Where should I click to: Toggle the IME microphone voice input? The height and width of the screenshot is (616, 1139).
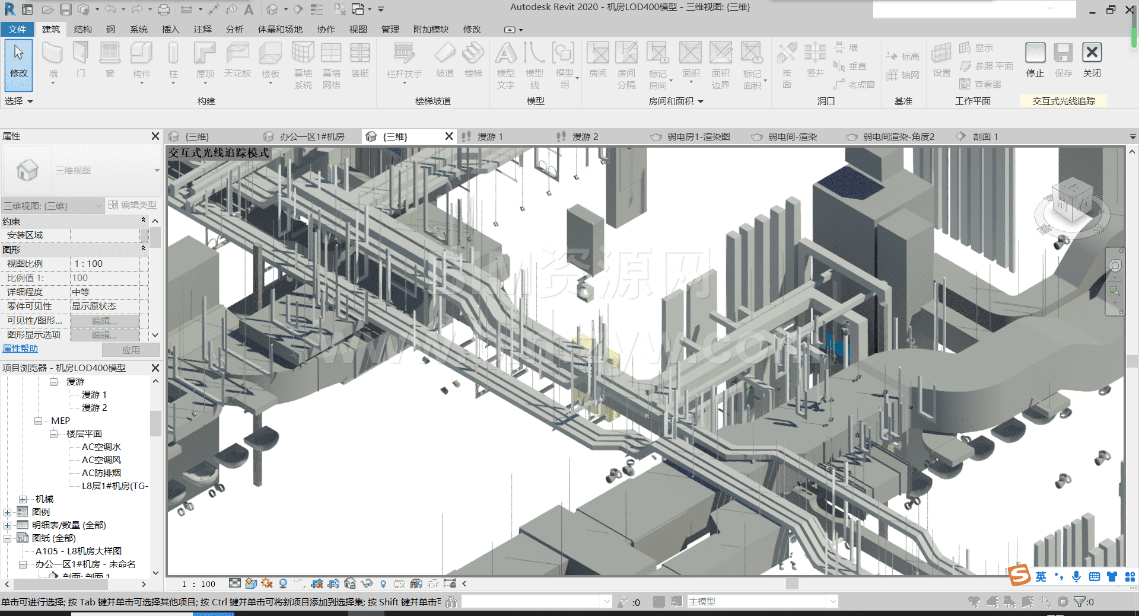click(1077, 576)
